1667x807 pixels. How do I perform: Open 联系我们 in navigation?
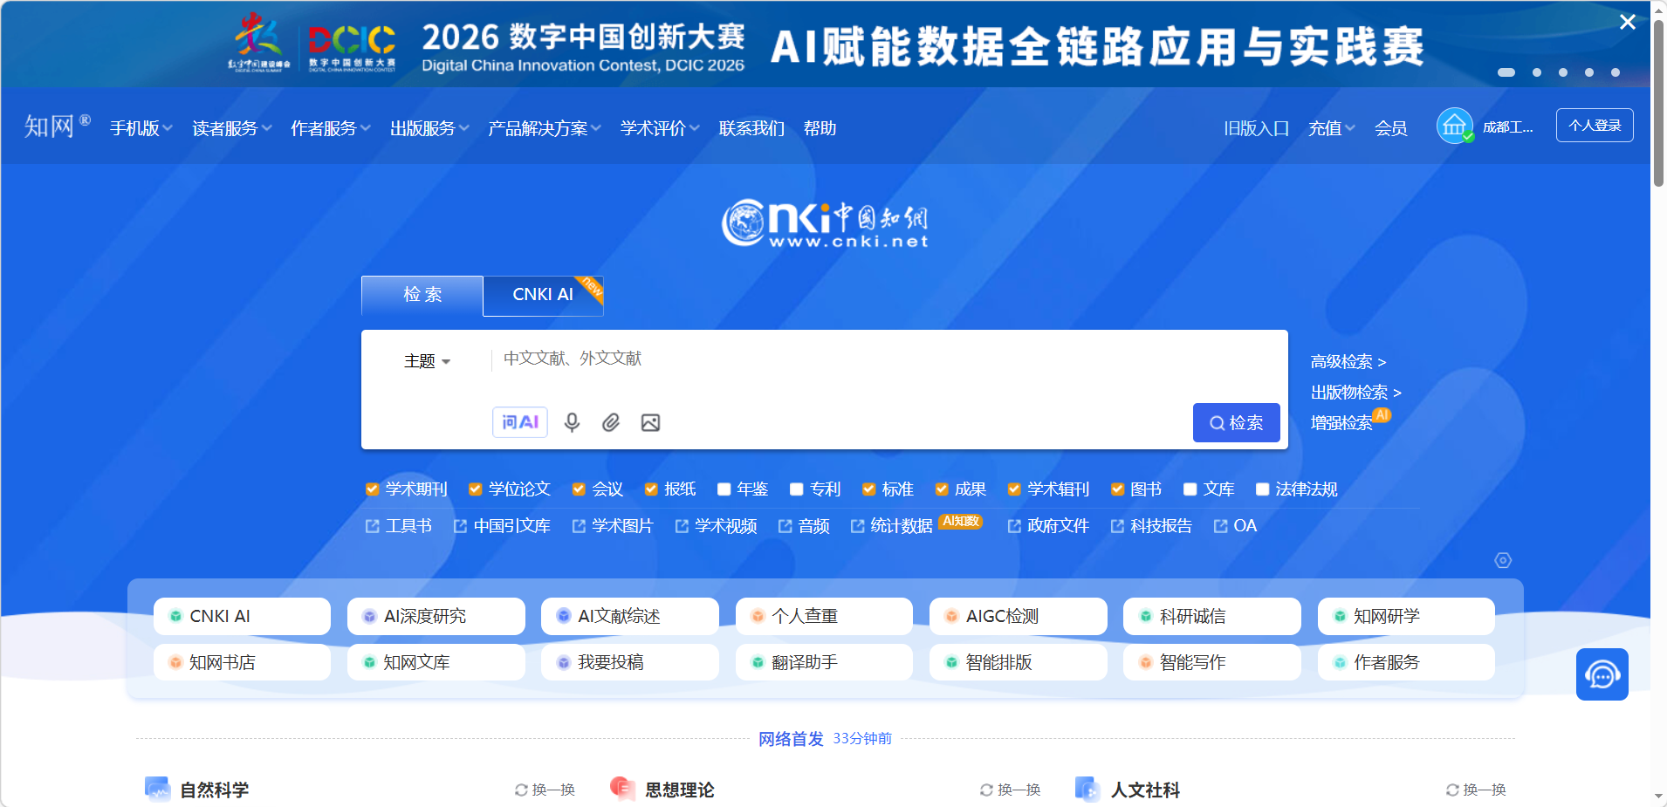751,128
